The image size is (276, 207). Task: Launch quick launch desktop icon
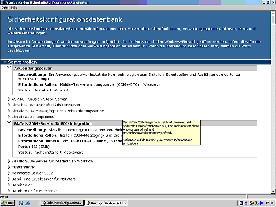(21, 203)
